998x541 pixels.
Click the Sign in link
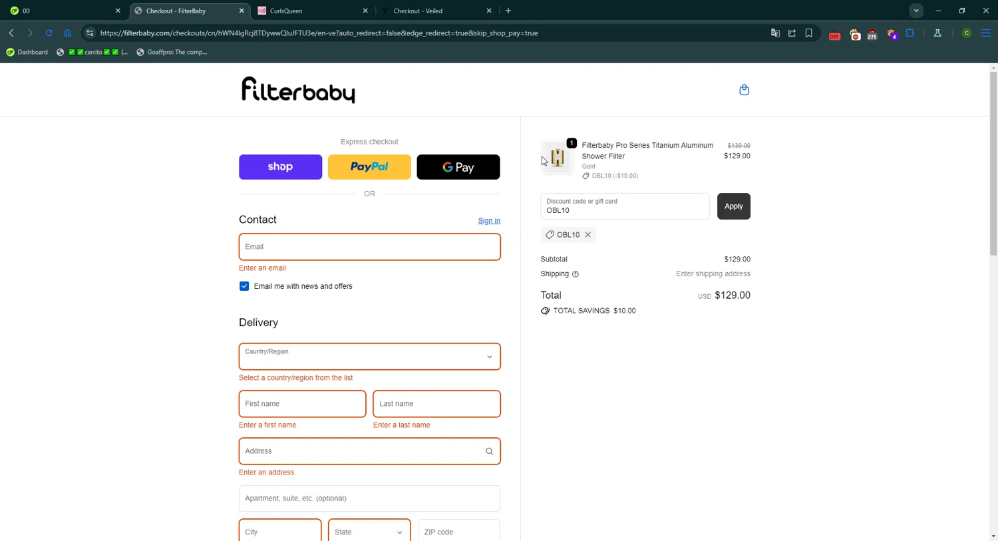[x=489, y=221]
